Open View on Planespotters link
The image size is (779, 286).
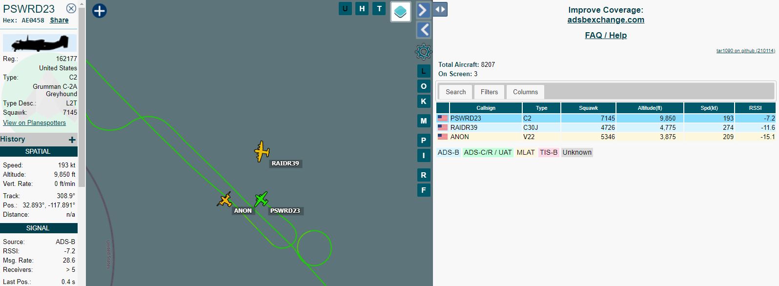click(x=34, y=123)
